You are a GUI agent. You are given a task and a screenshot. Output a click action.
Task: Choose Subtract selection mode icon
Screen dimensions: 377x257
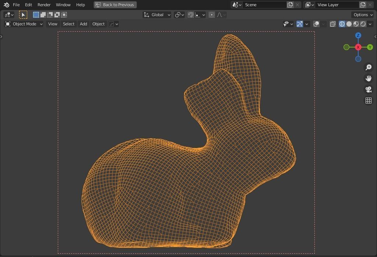pos(50,15)
